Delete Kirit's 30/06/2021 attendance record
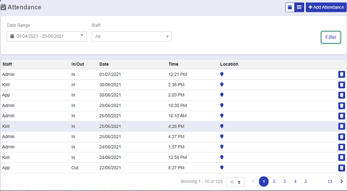This screenshot has height=191, width=347. tap(341, 85)
